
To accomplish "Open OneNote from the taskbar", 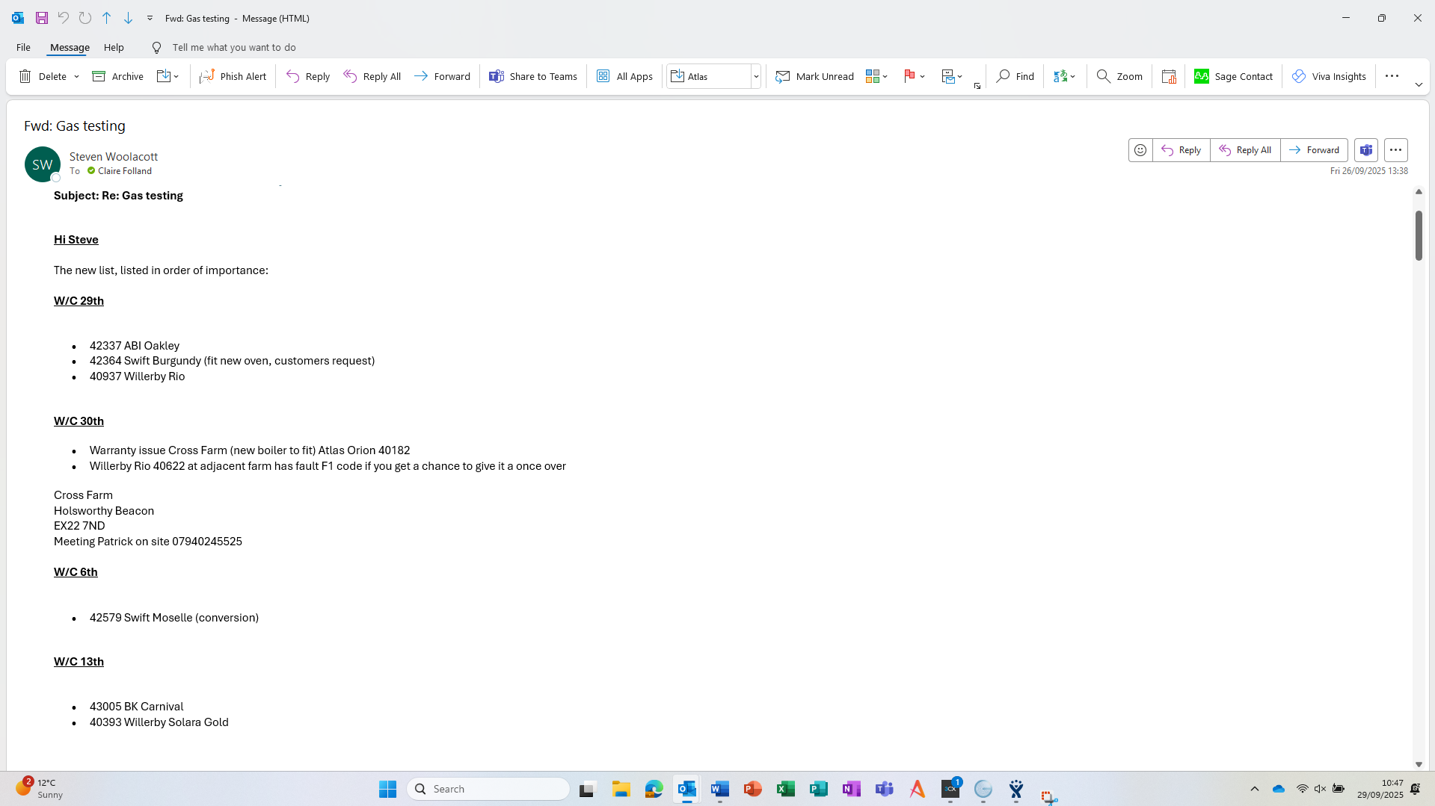I will point(852,789).
